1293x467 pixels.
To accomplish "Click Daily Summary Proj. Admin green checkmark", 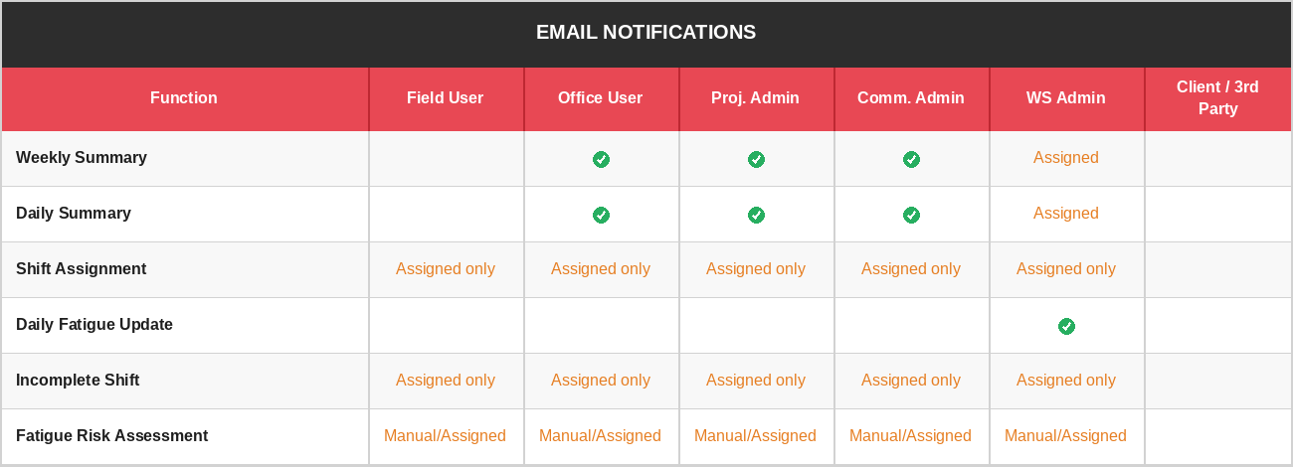I will pos(756,215).
